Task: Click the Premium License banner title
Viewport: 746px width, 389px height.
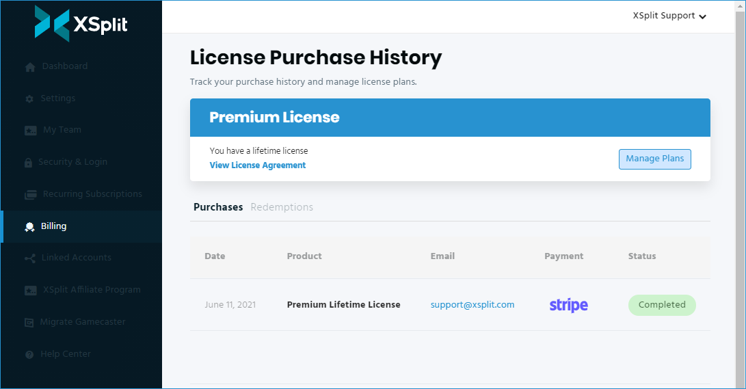Action: pos(274,118)
